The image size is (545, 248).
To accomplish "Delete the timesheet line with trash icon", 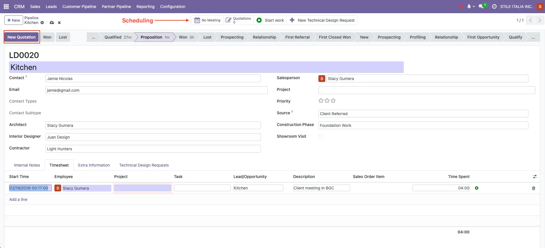I will (534, 188).
